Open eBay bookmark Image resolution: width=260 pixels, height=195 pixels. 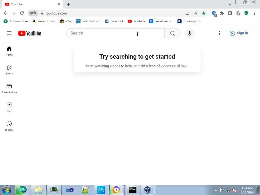(66, 21)
